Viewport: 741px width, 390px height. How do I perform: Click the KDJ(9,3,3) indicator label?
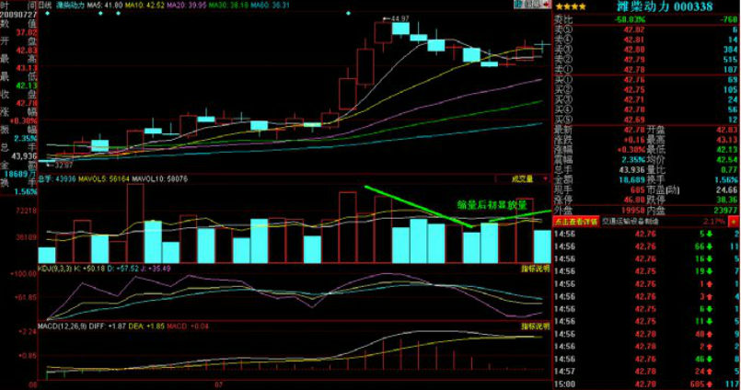tap(57, 269)
